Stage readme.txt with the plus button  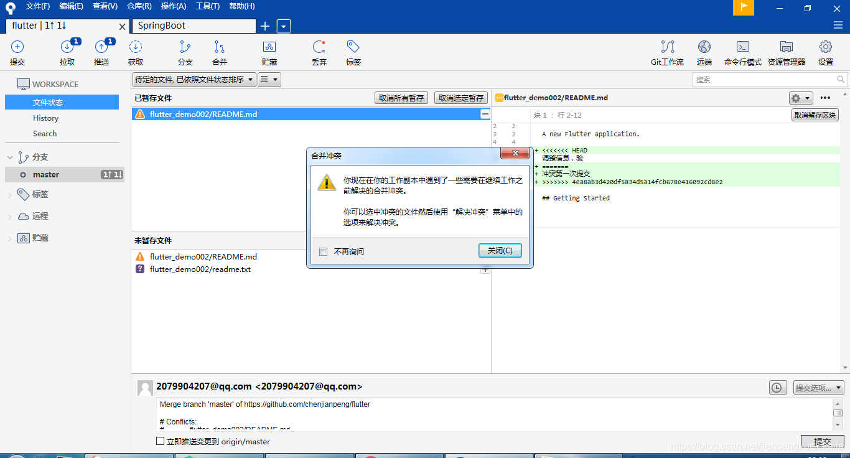485,269
